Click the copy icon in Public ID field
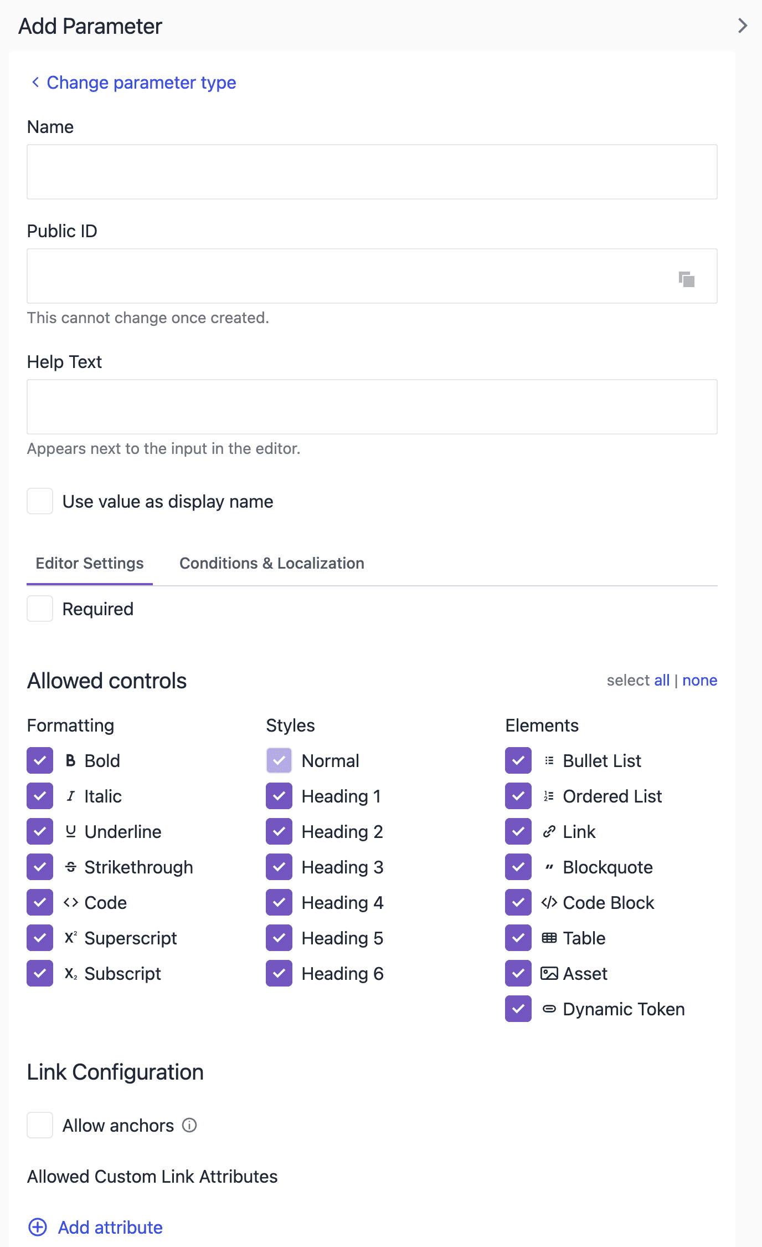The height and width of the screenshot is (1247, 762). (x=687, y=279)
